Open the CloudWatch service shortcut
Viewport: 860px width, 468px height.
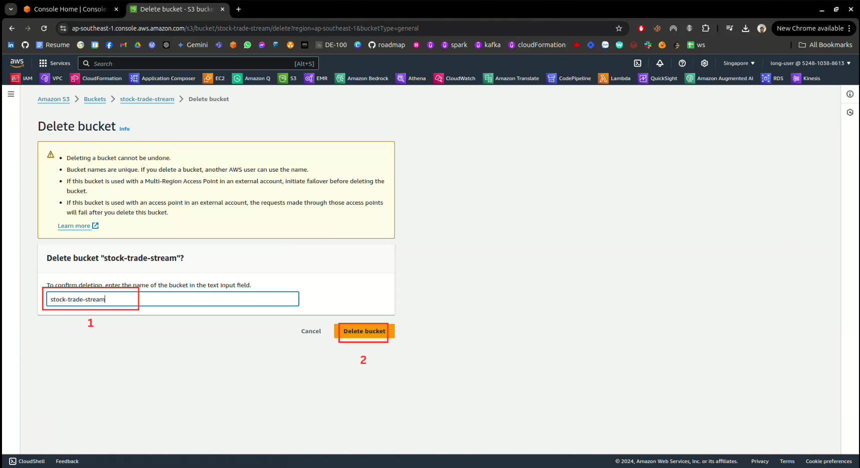(x=455, y=79)
